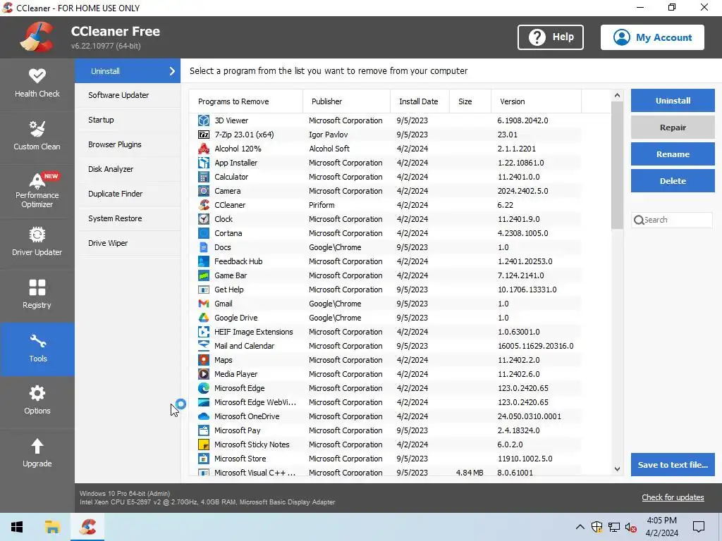Image resolution: width=722 pixels, height=541 pixels.
Task: Click the program list scrollbar thumb
Action: 617,165
